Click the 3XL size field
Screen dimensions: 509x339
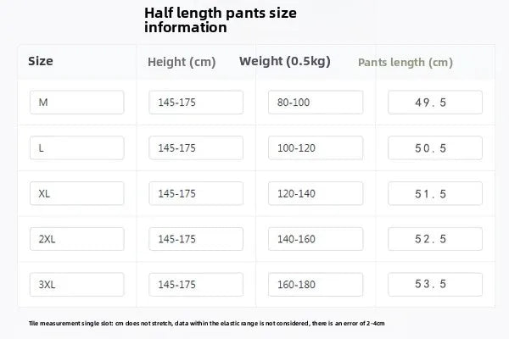[77, 284]
